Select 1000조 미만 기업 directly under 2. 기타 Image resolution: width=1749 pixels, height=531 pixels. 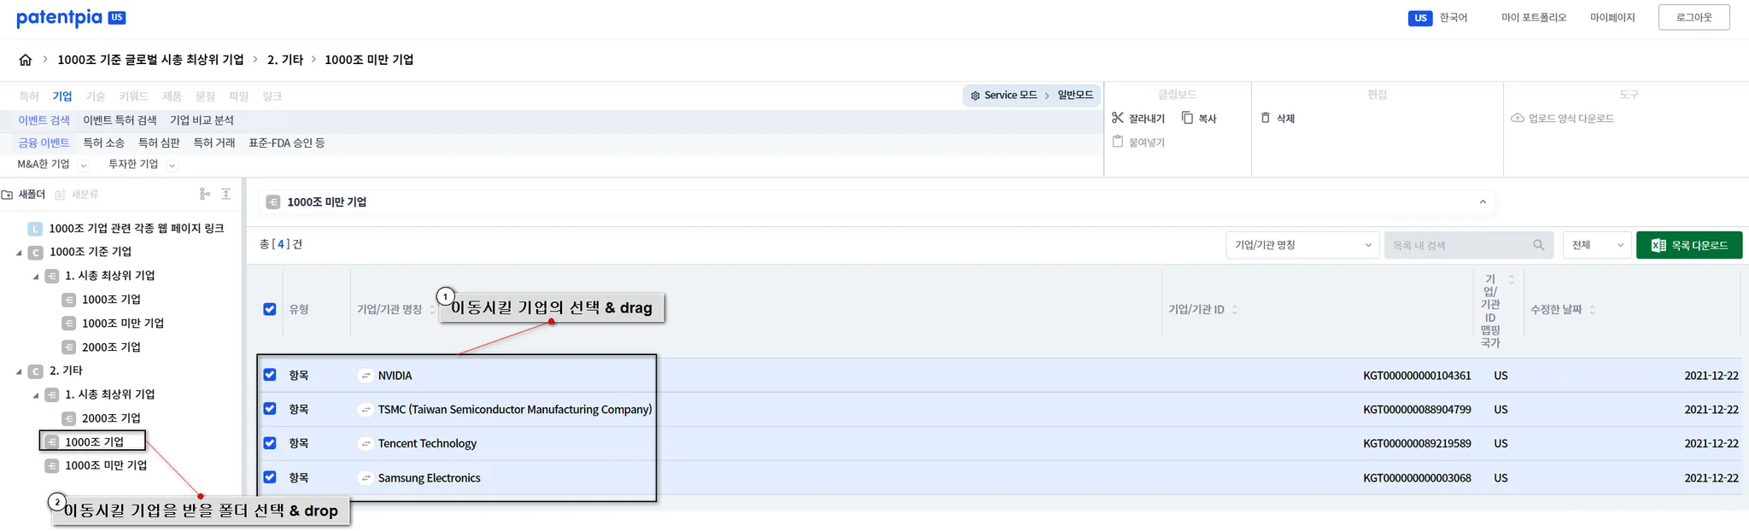106,465
